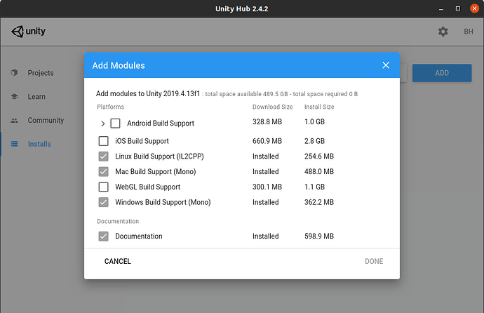Check the iOS Build Support checkbox
The height and width of the screenshot is (313, 484).
(x=103, y=141)
